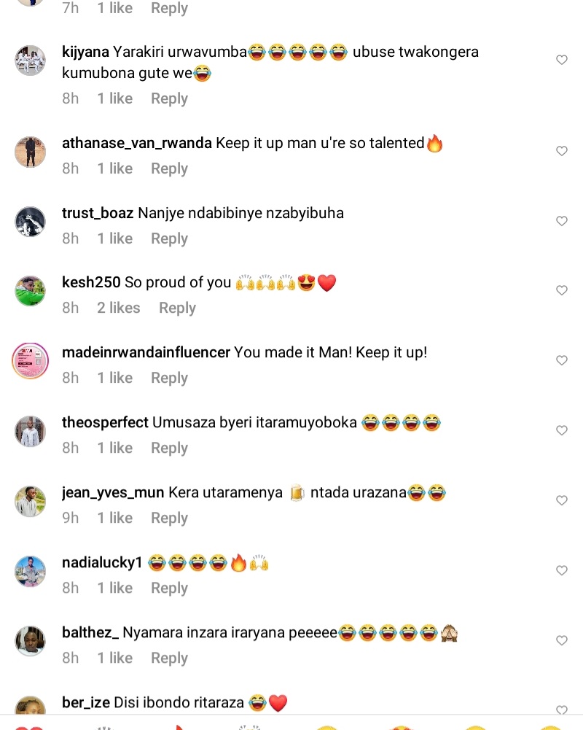Like jean_yves_mun's comment
The height and width of the screenshot is (730, 583).
(562, 500)
